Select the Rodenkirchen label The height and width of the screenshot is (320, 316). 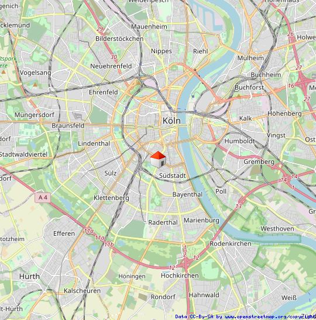click(x=231, y=243)
